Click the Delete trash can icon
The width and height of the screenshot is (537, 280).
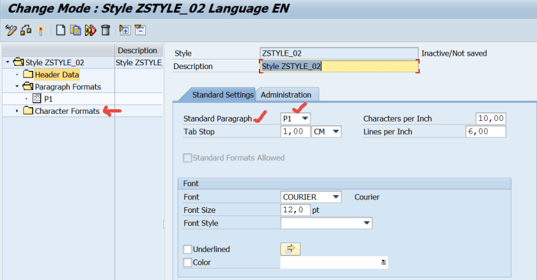point(105,29)
